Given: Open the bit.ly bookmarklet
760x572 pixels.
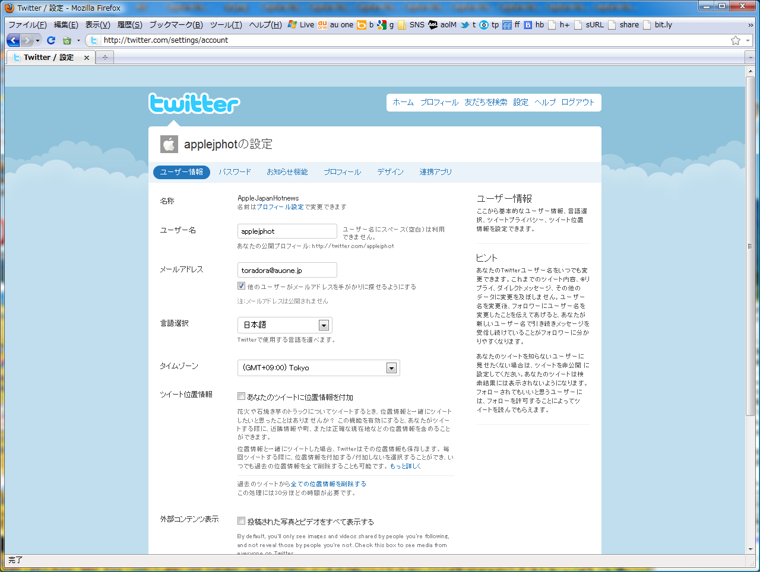Looking at the screenshot, I should pos(658,25).
